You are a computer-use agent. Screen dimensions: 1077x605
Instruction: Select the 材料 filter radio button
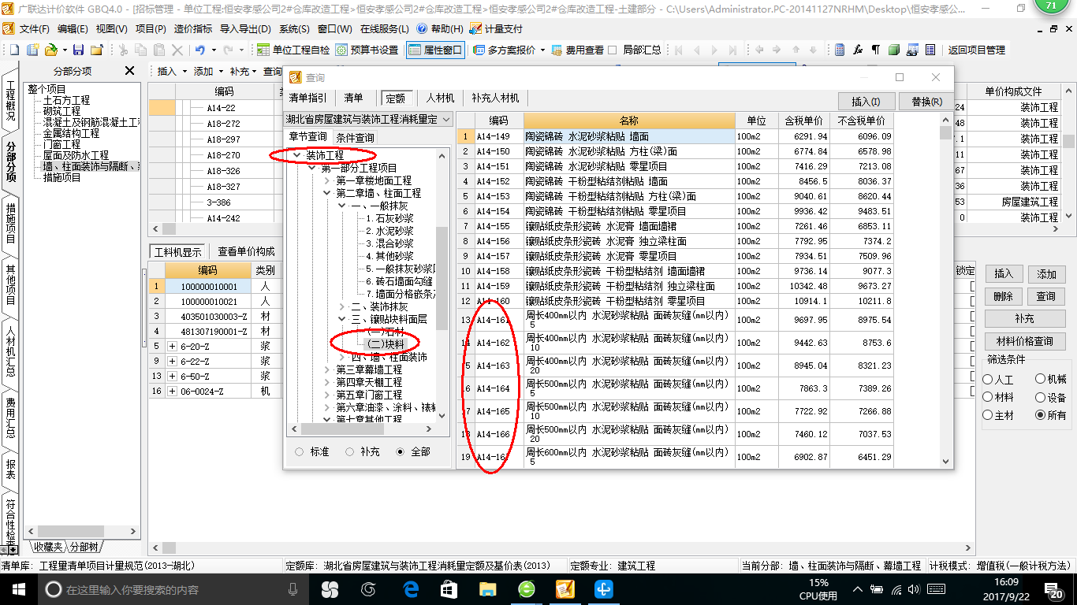click(988, 398)
